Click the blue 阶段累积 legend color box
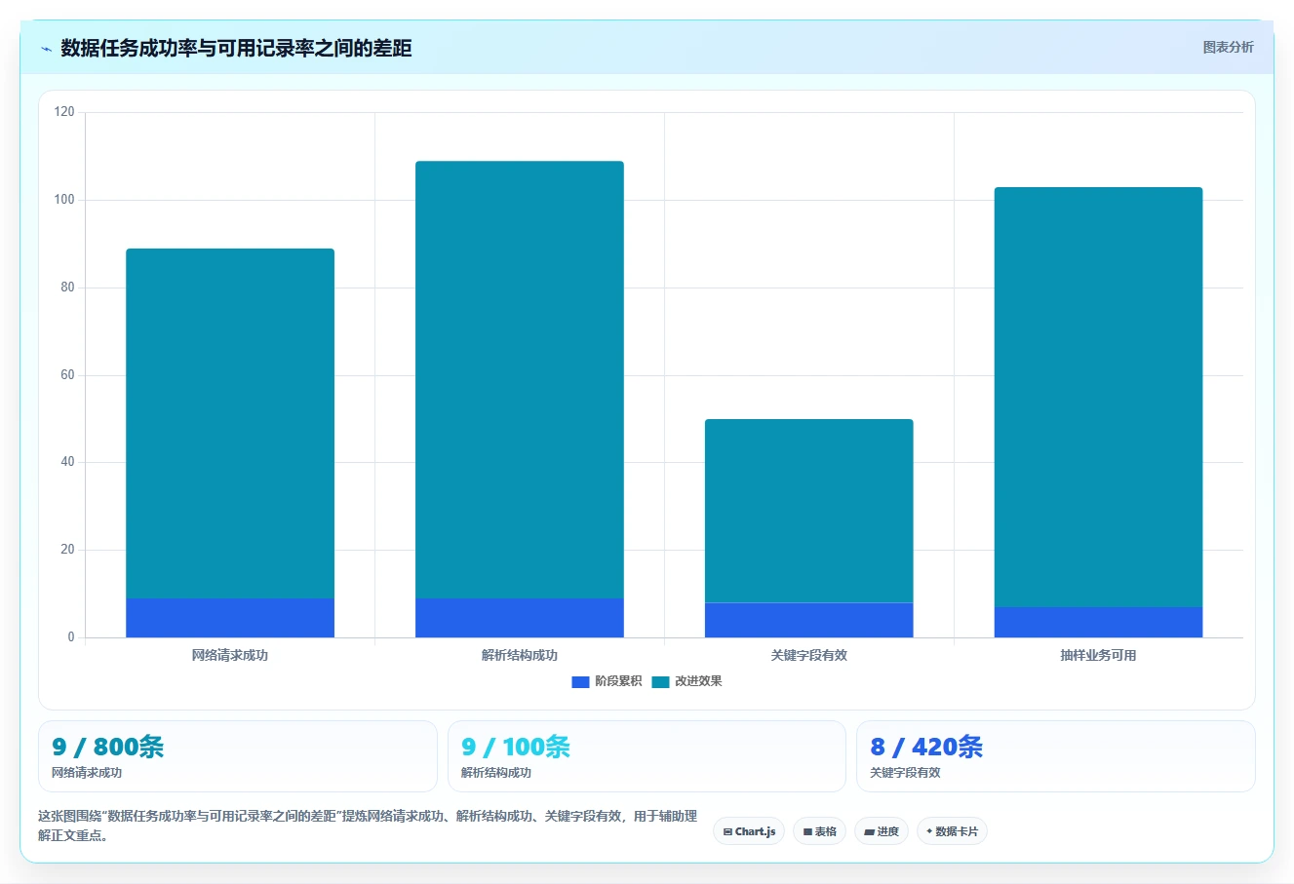The width and height of the screenshot is (1294, 884). [580, 682]
